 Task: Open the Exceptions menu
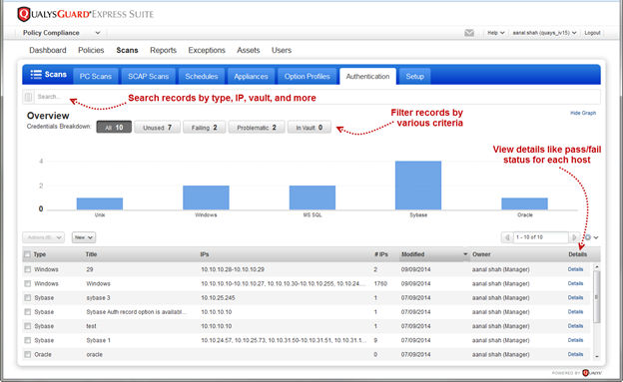pyautogui.click(x=207, y=51)
